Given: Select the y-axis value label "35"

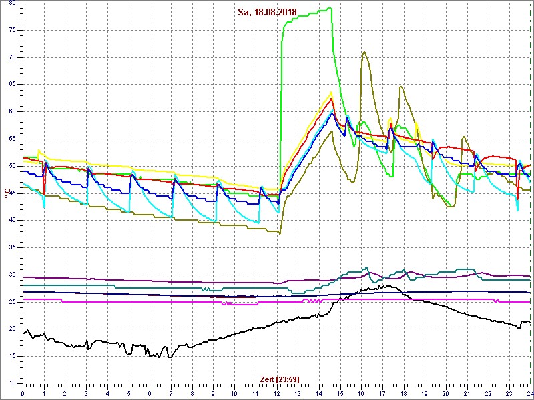Looking at the screenshot, I should pyautogui.click(x=12, y=247).
